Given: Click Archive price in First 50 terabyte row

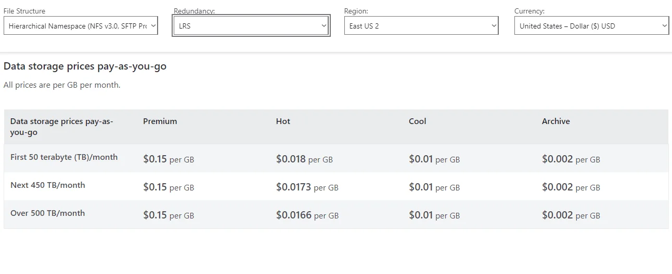Looking at the screenshot, I should (571, 159).
